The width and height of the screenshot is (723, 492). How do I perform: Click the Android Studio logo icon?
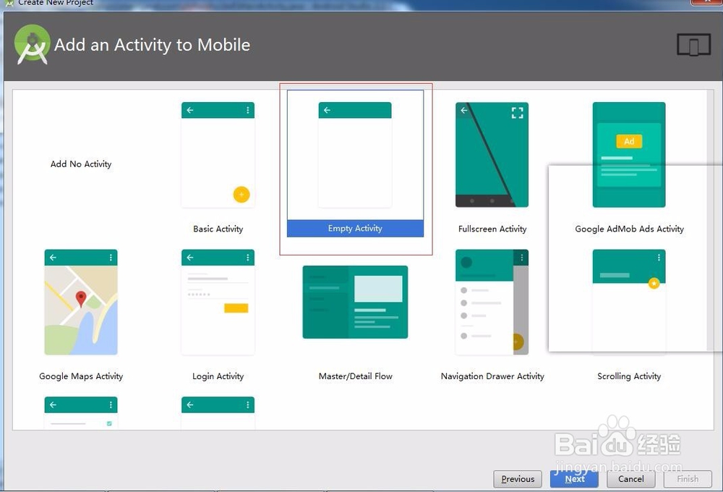click(x=32, y=45)
